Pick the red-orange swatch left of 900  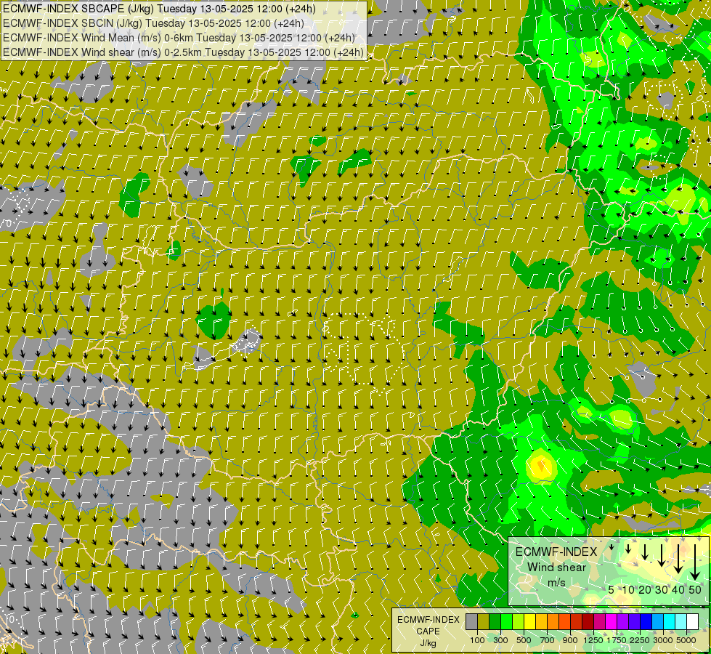pyautogui.click(x=564, y=621)
